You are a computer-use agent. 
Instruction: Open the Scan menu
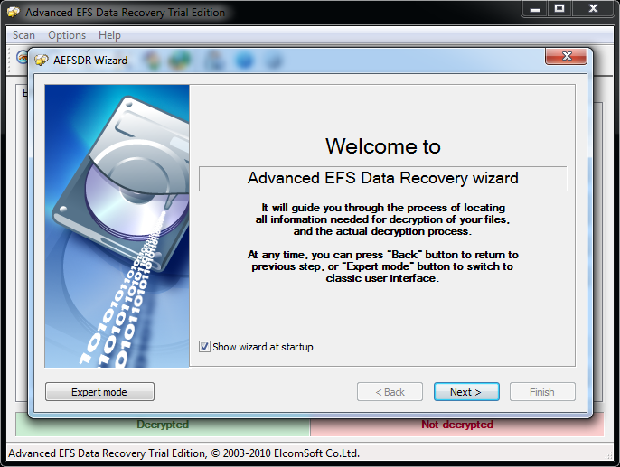tap(23, 35)
